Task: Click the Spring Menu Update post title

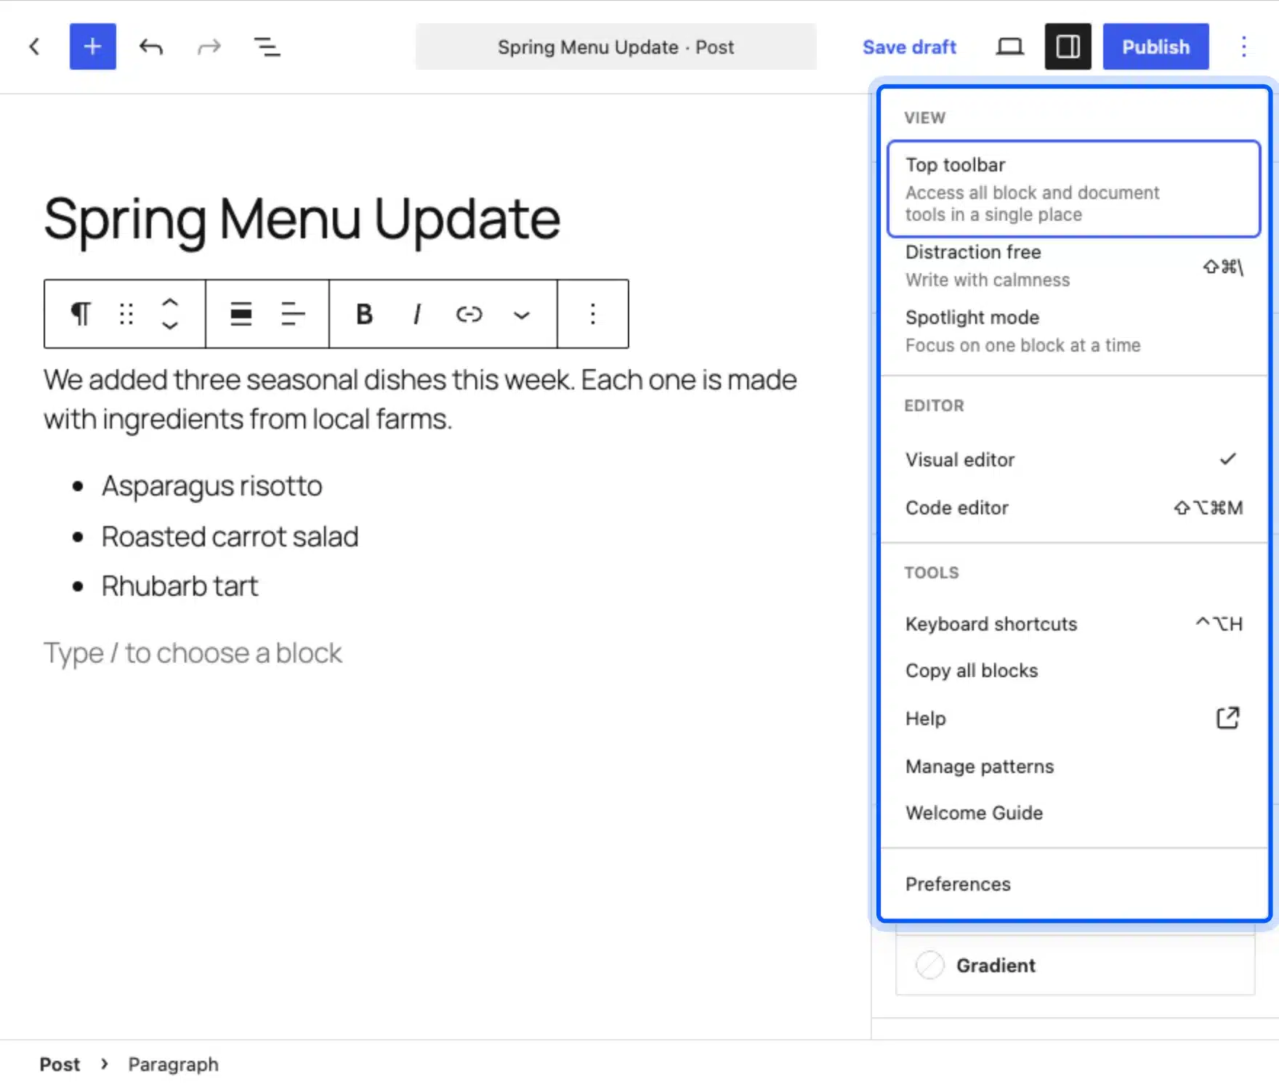Action: click(302, 219)
